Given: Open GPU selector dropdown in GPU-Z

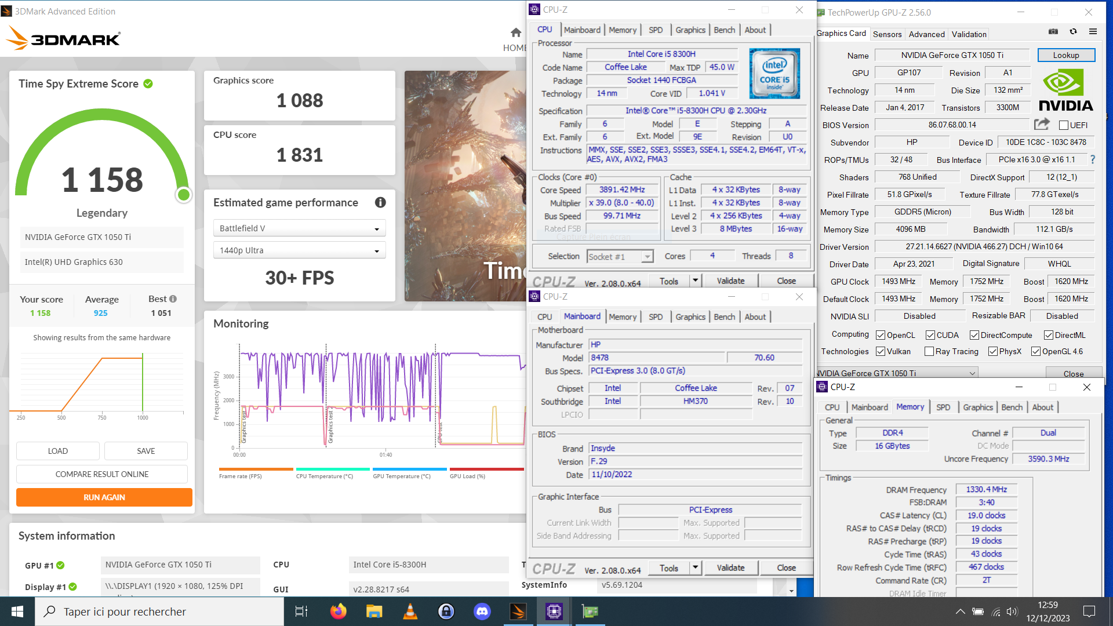Looking at the screenshot, I should (x=897, y=373).
